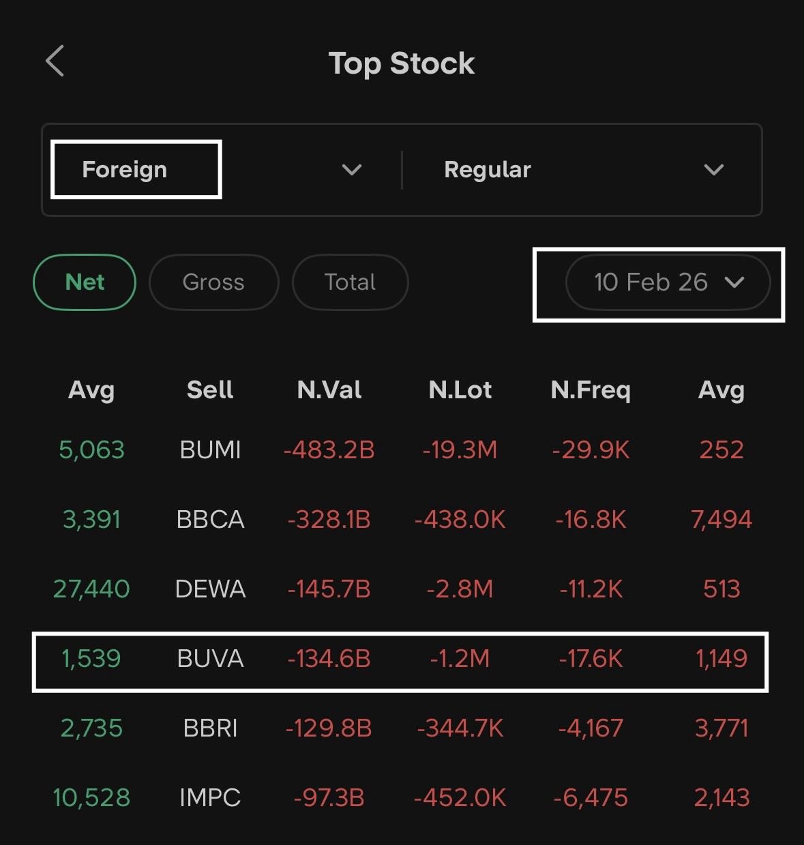
Task: Switch to the Total filter pill
Action: tap(350, 282)
